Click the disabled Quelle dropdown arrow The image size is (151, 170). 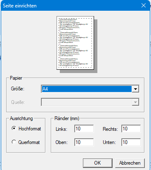[x=135, y=102]
